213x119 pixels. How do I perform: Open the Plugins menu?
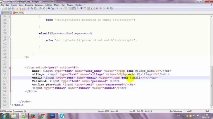pos(70,5)
